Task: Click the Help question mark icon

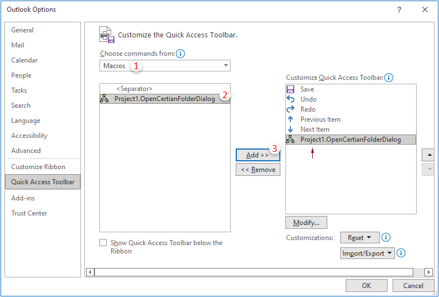Action: point(399,9)
